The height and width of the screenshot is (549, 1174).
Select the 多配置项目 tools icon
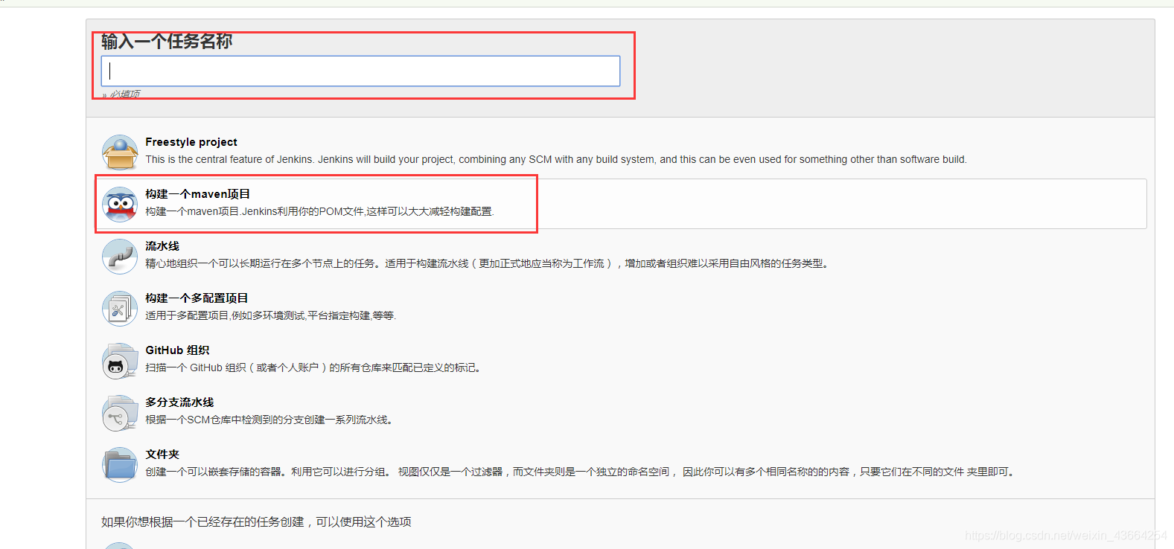[120, 309]
